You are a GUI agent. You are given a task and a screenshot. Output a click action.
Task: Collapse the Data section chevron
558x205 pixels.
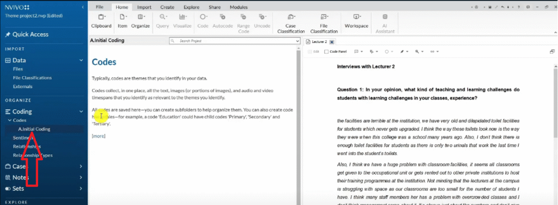tap(81, 60)
